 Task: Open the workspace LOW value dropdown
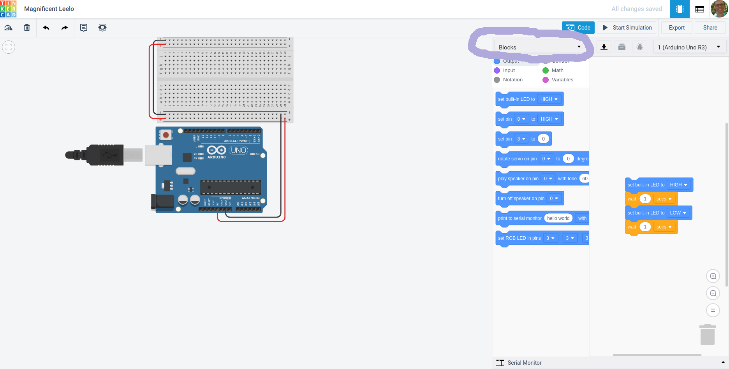(x=678, y=213)
